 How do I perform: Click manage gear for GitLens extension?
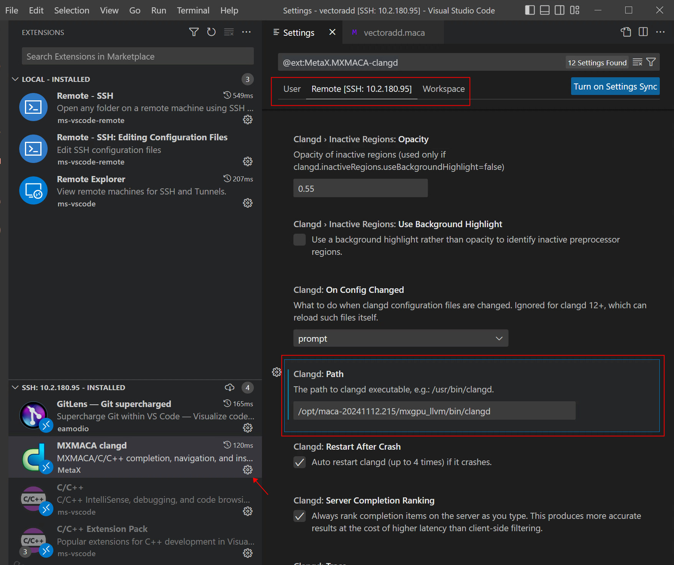(x=248, y=428)
